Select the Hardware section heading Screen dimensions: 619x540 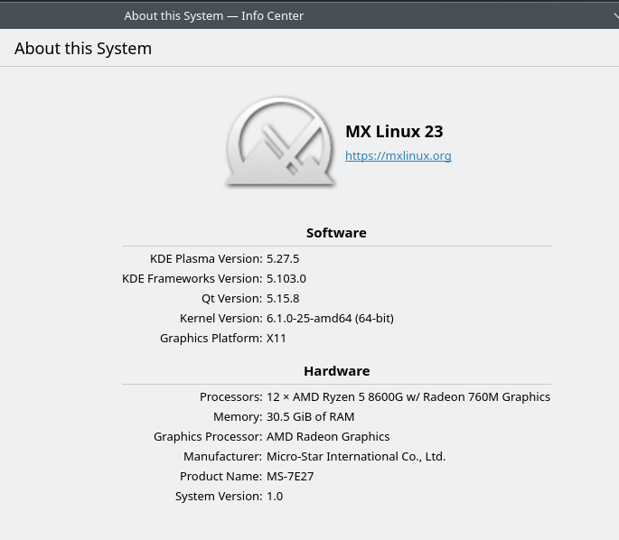coord(337,371)
